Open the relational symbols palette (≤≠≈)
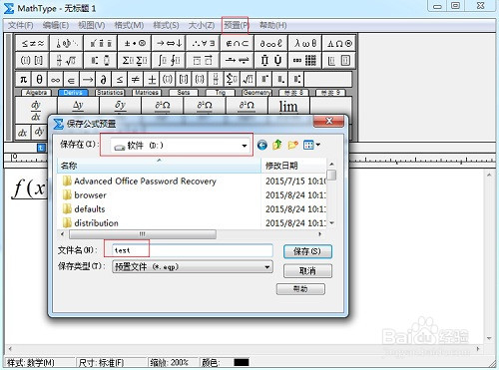Viewport: 499px width, 370px height. coord(32,43)
